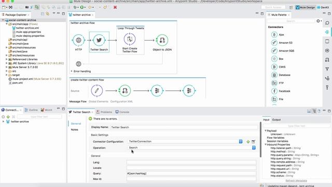Open the General section of Twitter Search

coord(76,124)
